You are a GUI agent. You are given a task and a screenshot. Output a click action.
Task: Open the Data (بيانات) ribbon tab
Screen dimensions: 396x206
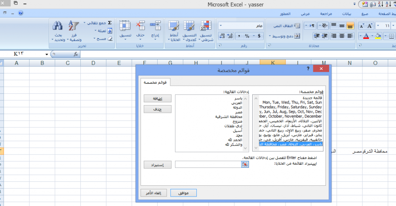click(346, 13)
